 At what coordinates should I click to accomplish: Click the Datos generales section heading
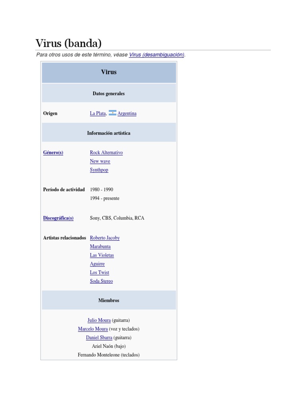tap(109, 94)
